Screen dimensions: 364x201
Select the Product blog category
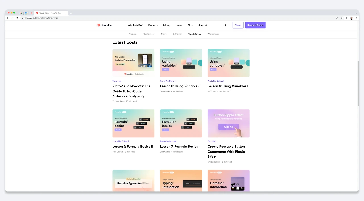point(133,34)
